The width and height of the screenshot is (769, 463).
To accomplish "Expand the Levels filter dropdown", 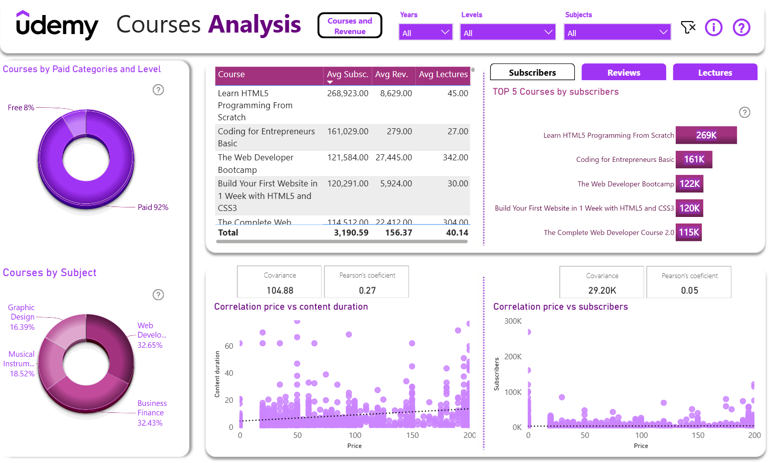I will (508, 32).
